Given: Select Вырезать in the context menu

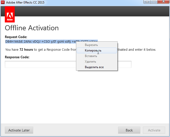Looking at the screenshot, I should (97, 45).
